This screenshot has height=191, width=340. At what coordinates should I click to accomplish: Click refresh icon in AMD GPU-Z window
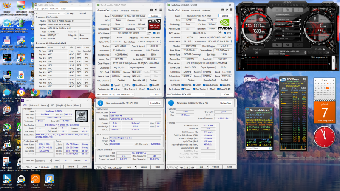pyautogui.click(x=156, y=10)
